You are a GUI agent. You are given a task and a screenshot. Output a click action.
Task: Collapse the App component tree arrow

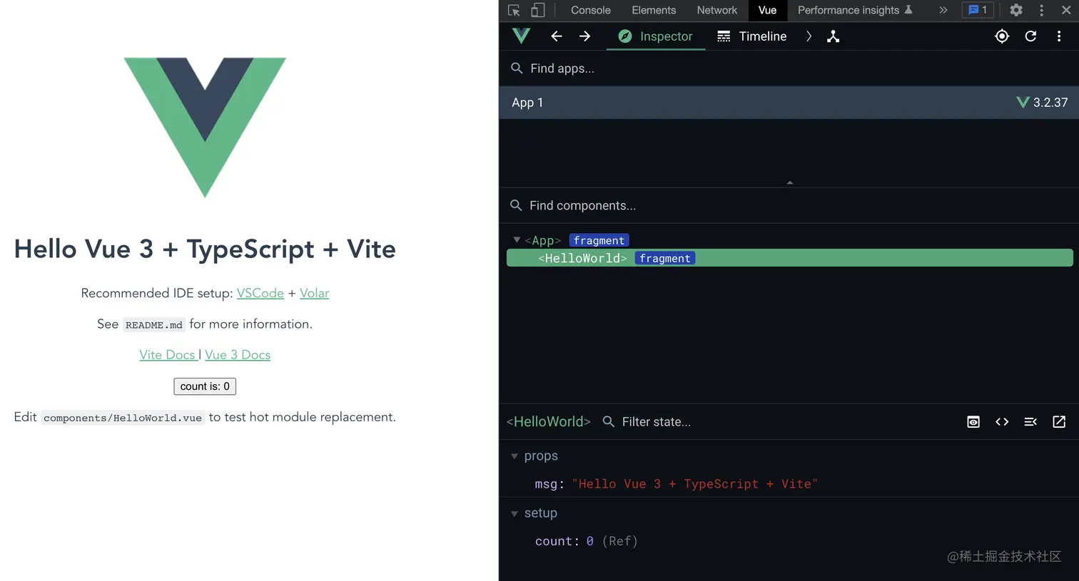517,240
